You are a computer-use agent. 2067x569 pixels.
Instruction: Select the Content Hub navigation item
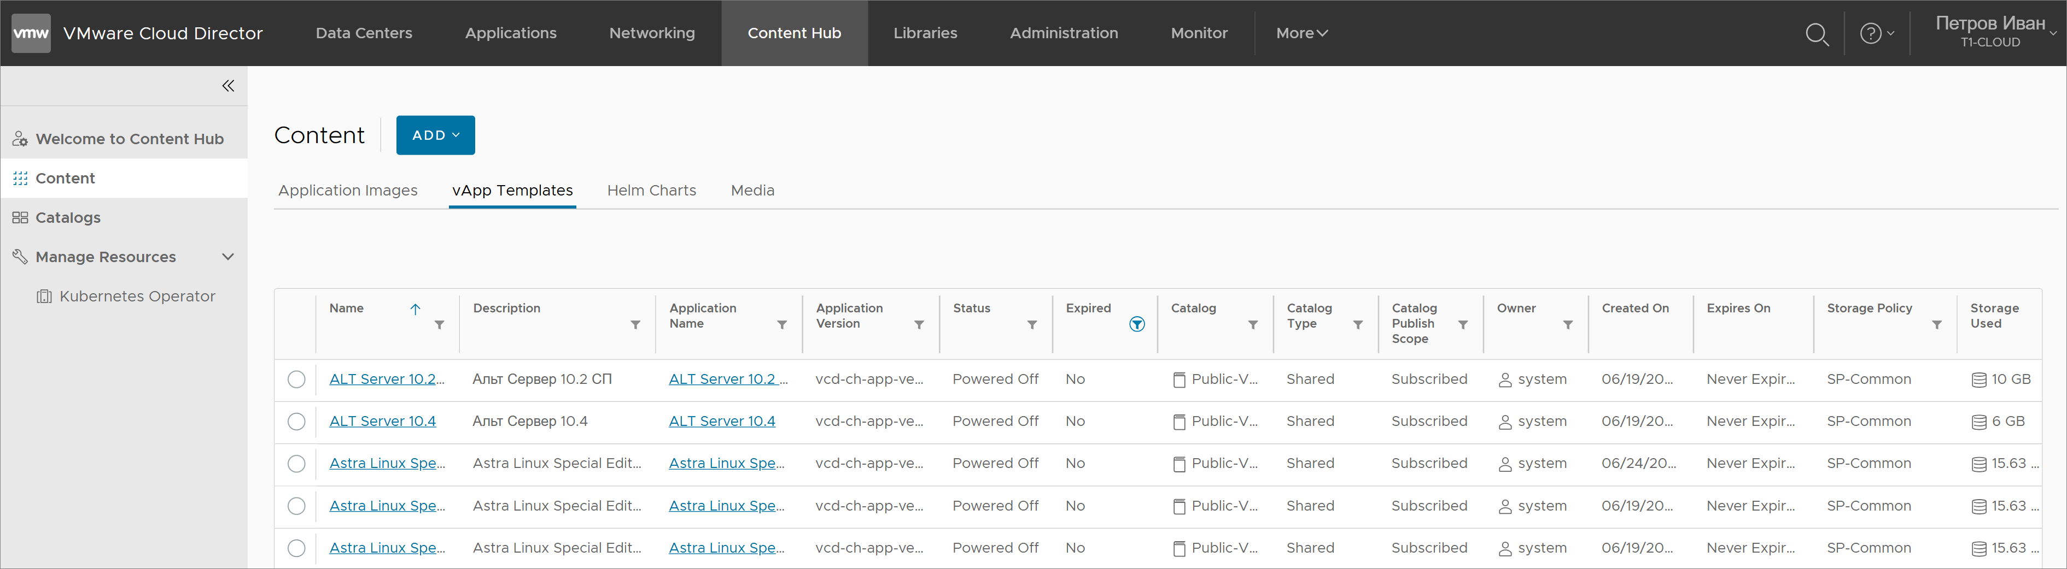(795, 33)
